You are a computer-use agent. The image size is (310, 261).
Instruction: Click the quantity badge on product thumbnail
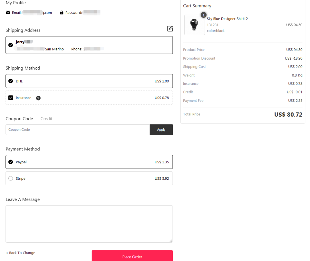tap(204, 15)
